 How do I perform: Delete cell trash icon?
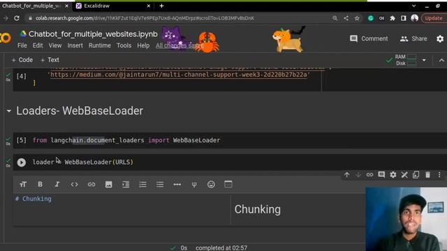[x=427, y=175]
